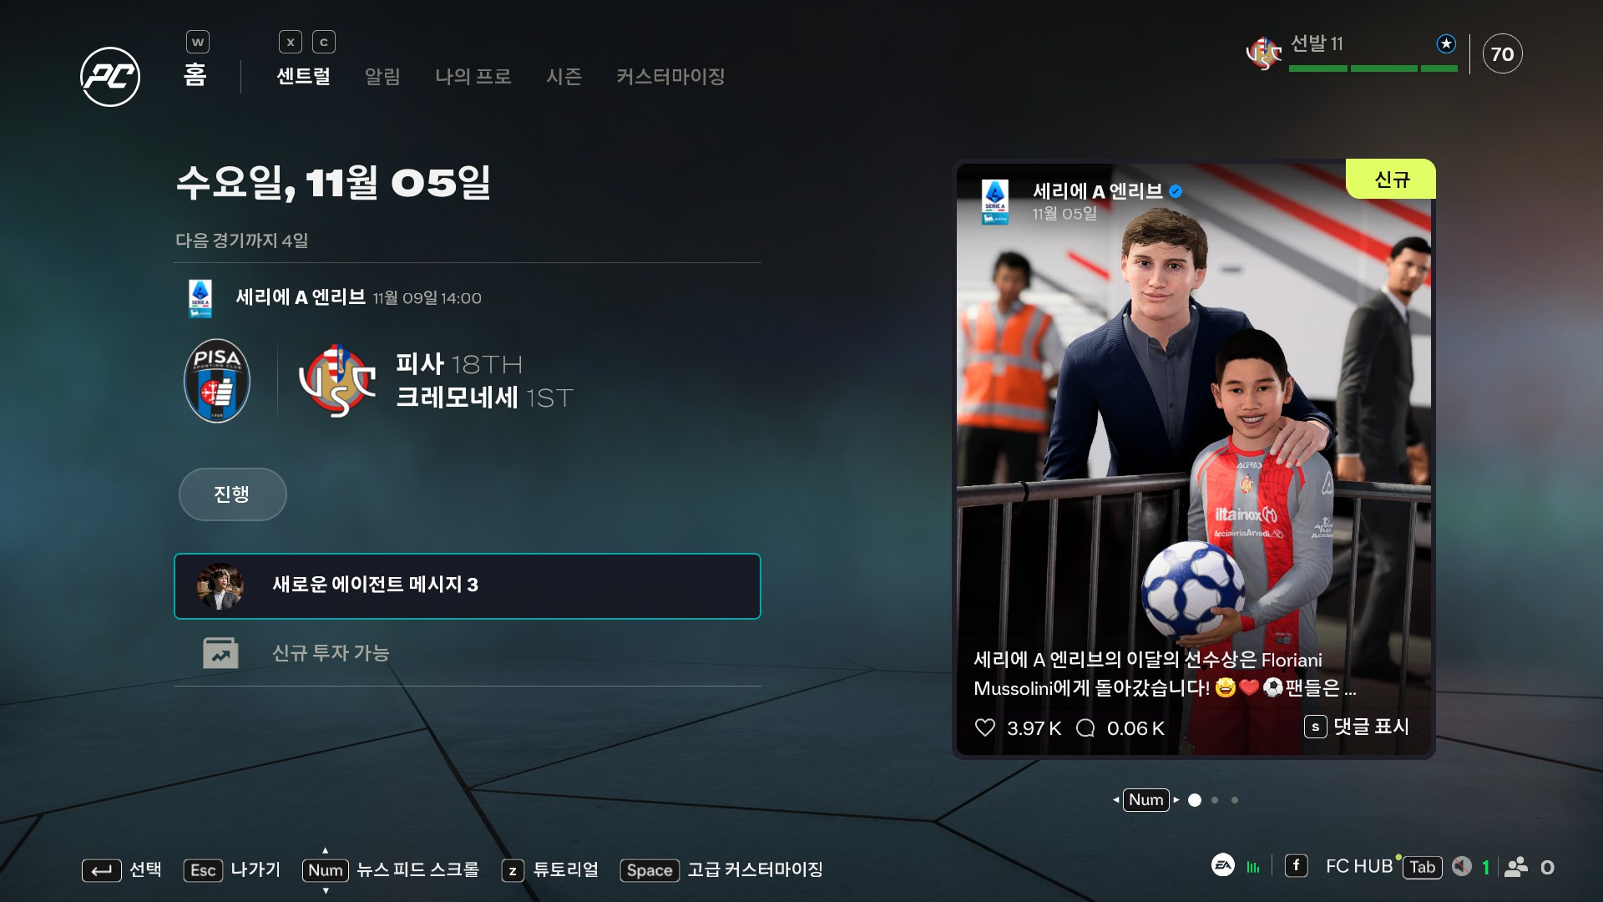
Task: Open the 알림 tab
Action: pos(382,77)
